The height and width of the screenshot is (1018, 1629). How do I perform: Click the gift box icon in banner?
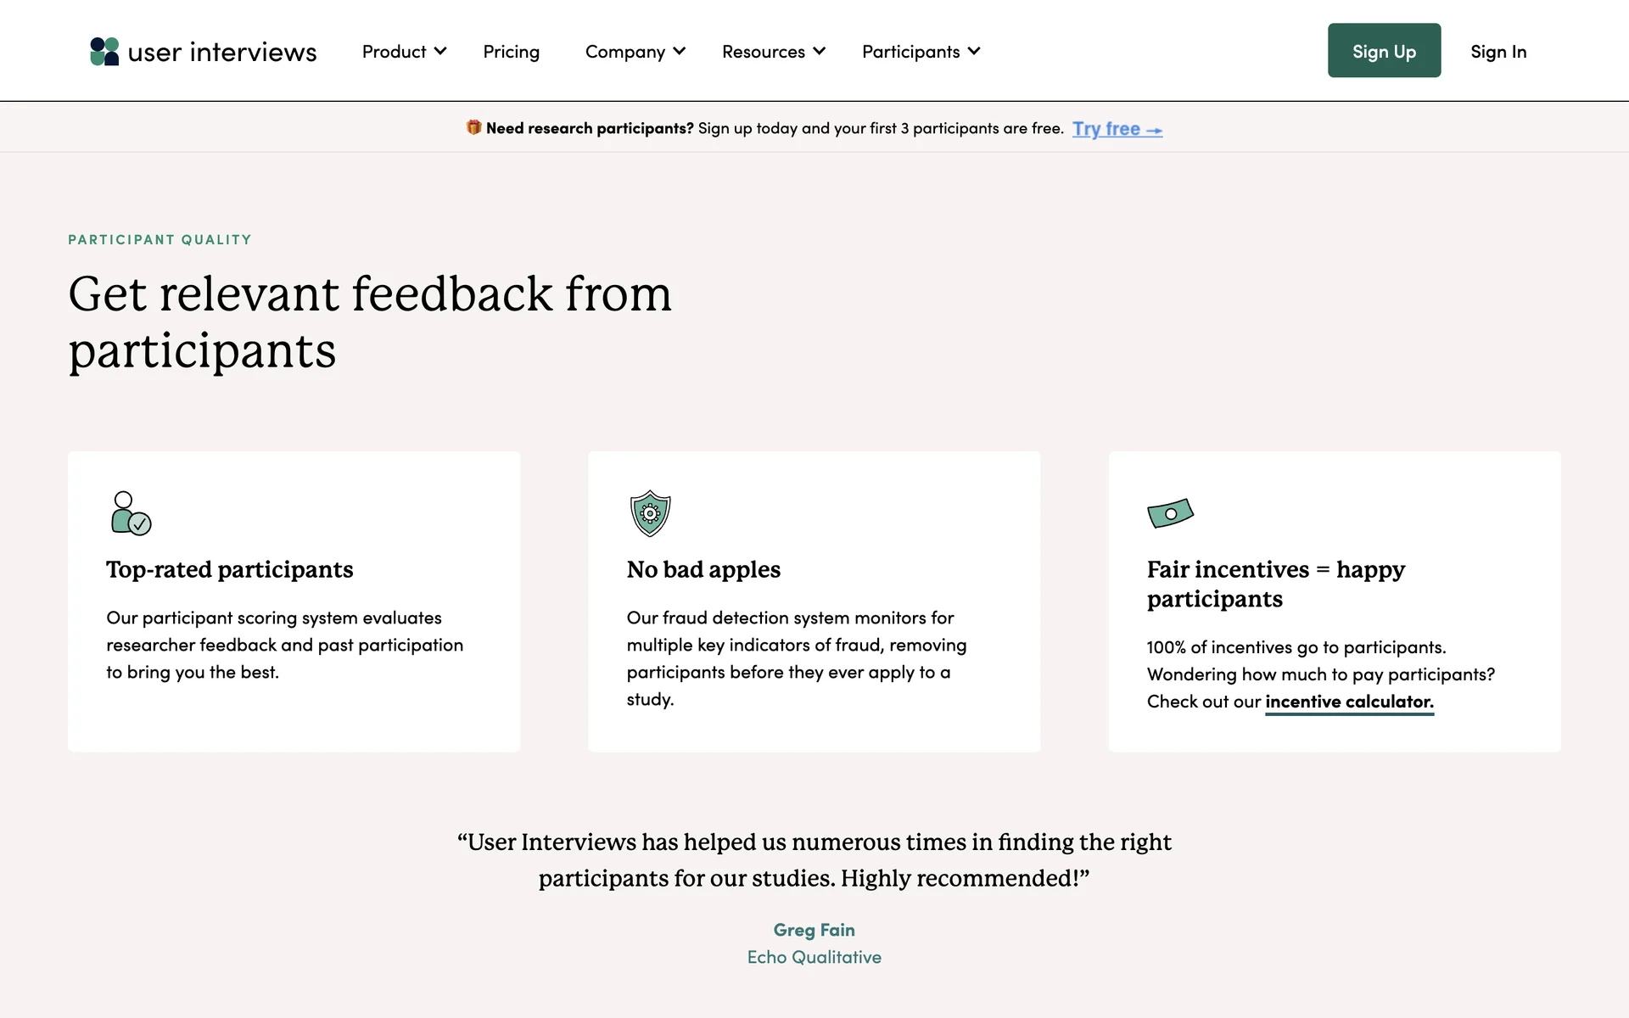point(473,127)
